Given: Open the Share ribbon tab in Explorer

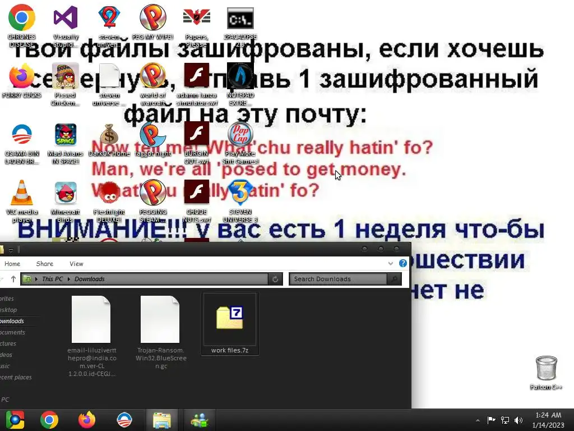Looking at the screenshot, I should (x=45, y=264).
